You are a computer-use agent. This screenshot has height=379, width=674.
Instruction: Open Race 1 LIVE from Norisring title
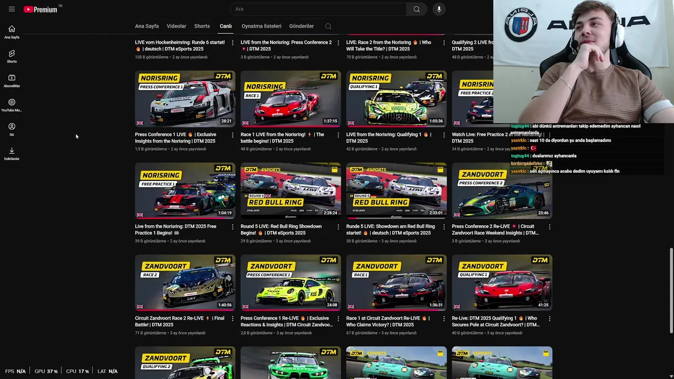[x=282, y=138]
